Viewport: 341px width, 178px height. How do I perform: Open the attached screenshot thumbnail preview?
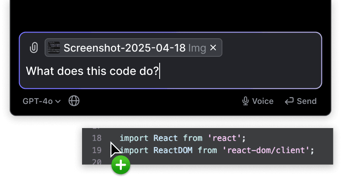point(54,48)
